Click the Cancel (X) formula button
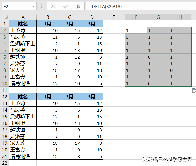This screenshot has width=196, height=166. click(x=53, y=6)
